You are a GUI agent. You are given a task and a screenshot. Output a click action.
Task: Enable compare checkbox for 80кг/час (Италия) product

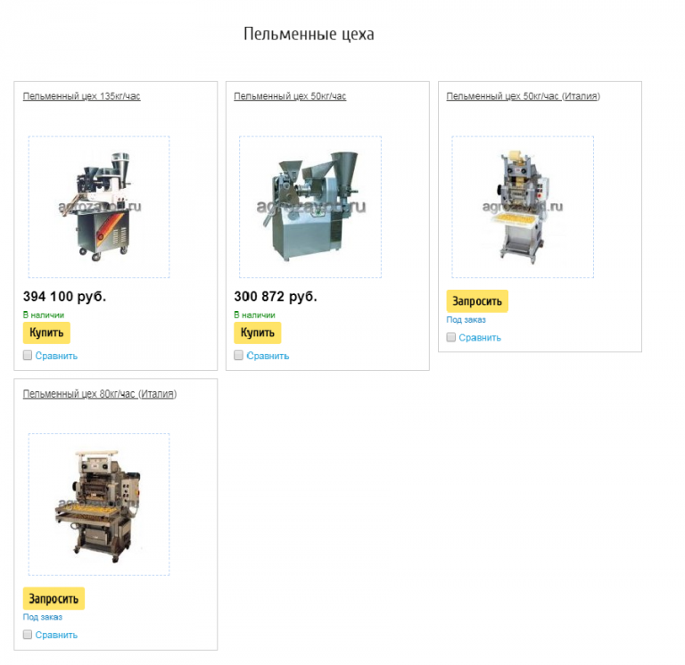click(28, 635)
